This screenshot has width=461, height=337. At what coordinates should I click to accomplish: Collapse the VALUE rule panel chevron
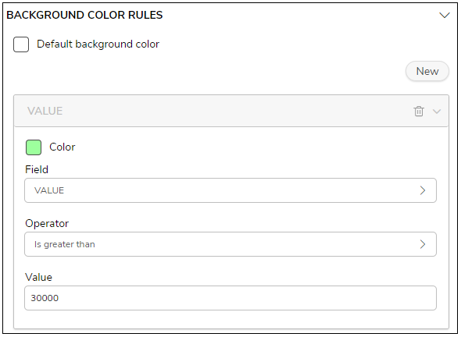pos(437,112)
